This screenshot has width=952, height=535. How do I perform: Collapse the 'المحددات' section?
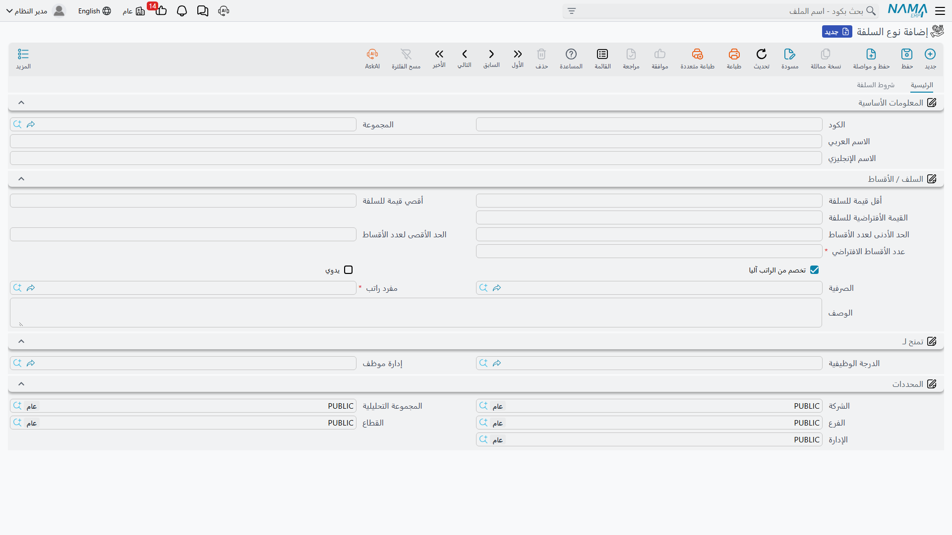pos(21,384)
